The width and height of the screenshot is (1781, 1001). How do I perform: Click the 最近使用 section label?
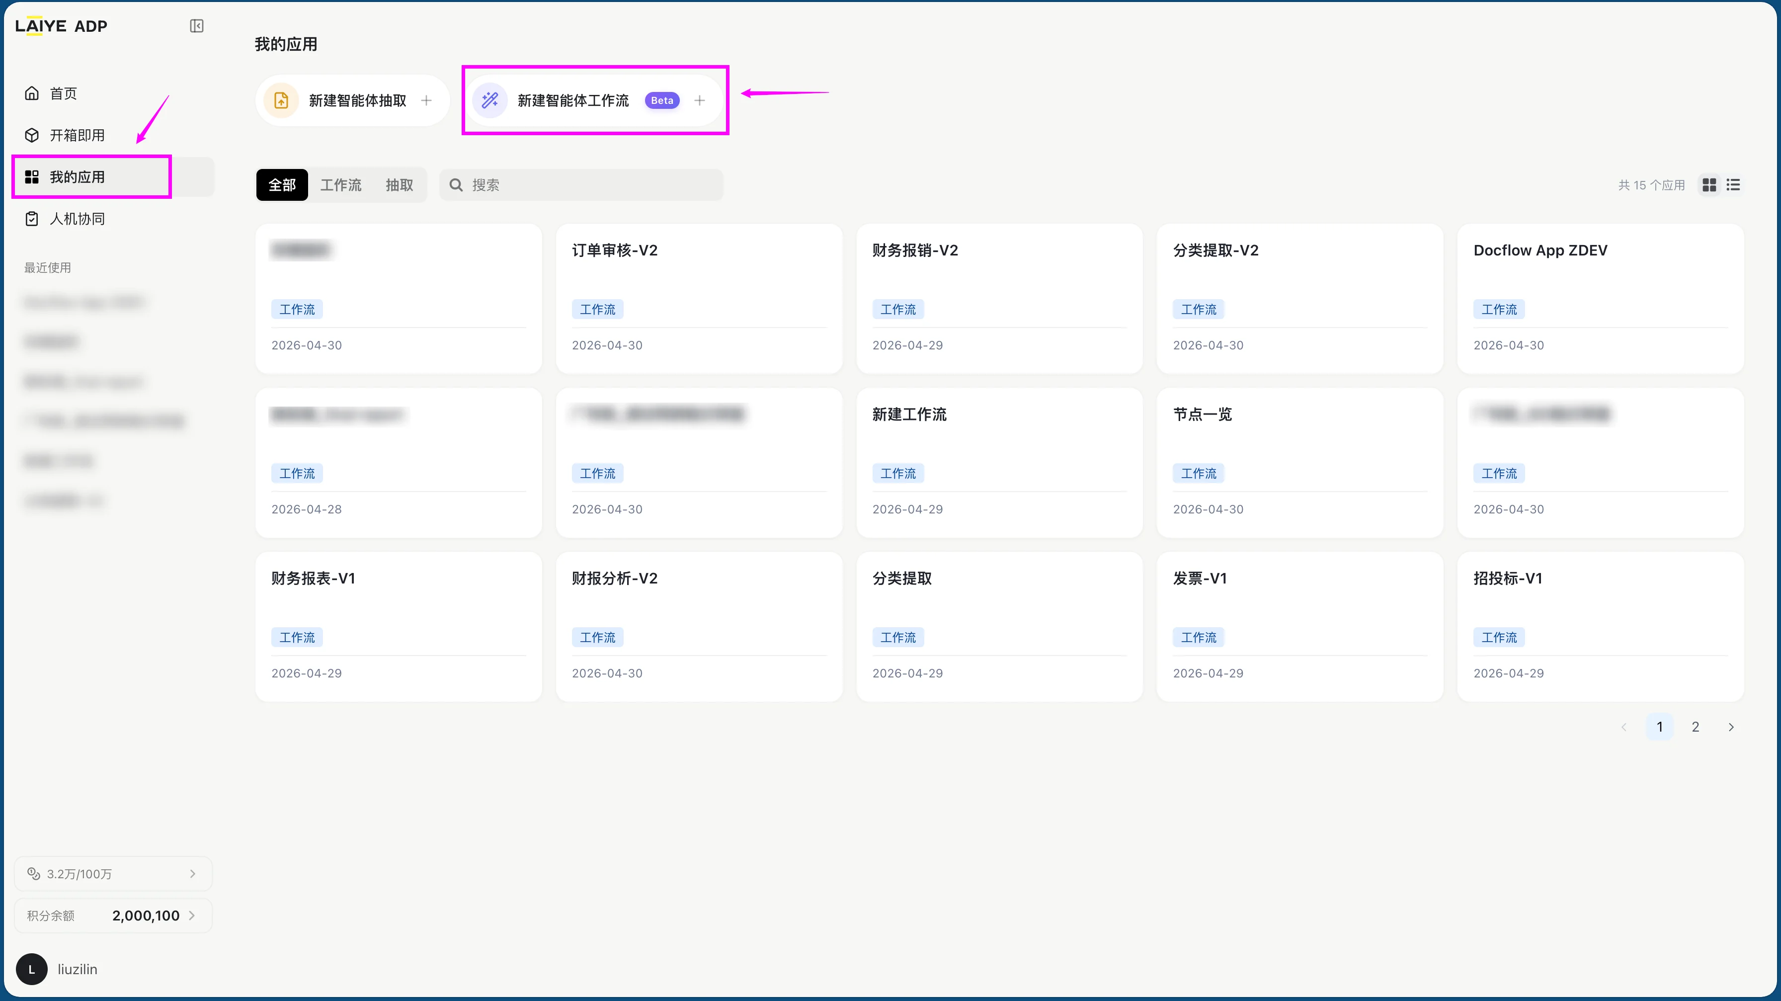click(48, 267)
